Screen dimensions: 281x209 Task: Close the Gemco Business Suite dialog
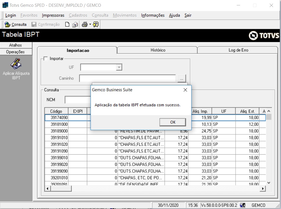click(185, 90)
